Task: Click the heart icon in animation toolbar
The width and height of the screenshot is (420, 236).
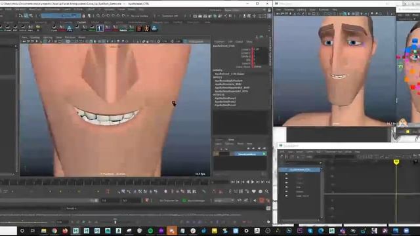Action: click(x=254, y=191)
